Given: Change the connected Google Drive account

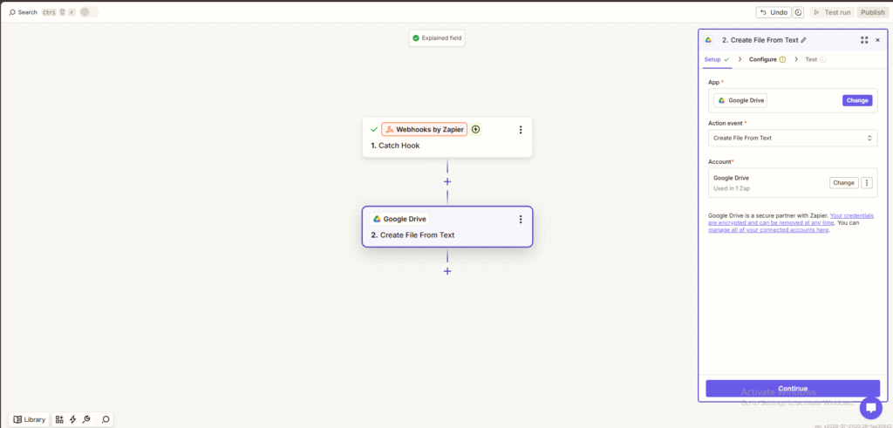Looking at the screenshot, I should coord(843,183).
